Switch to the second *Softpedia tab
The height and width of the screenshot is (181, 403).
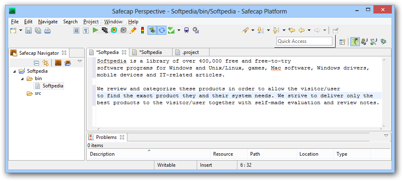150,52
